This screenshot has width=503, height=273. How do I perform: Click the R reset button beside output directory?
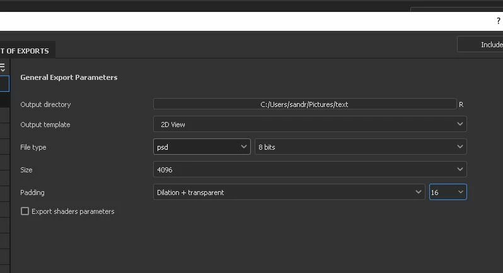[x=461, y=104]
